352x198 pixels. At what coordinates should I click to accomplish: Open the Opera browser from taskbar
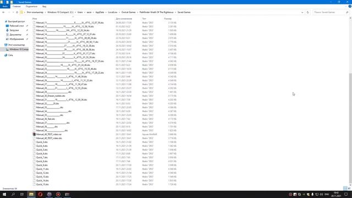40,194
